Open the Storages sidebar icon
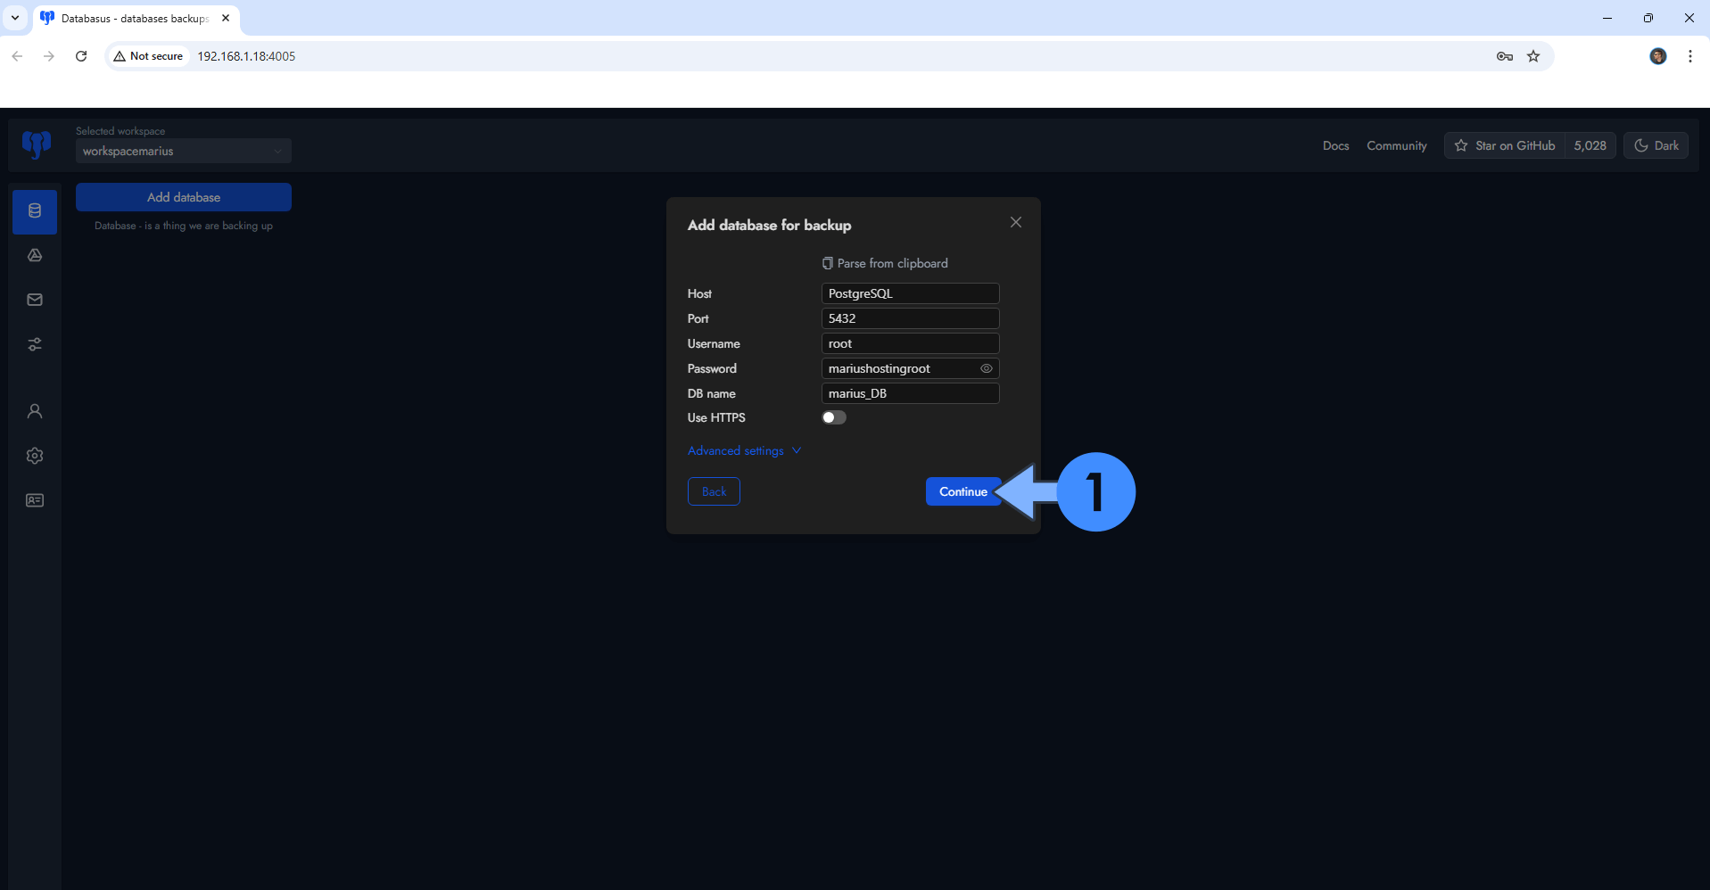Screen dimensions: 1710x890 click(x=35, y=256)
